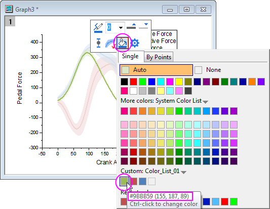
Task: Expand the System Color List dropdown
Action: point(205,102)
